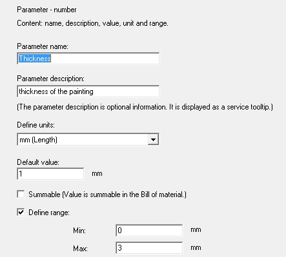Image resolution: width=286 pixels, height=257 pixels.
Task: Click the Min label
Action: click(x=79, y=231)
